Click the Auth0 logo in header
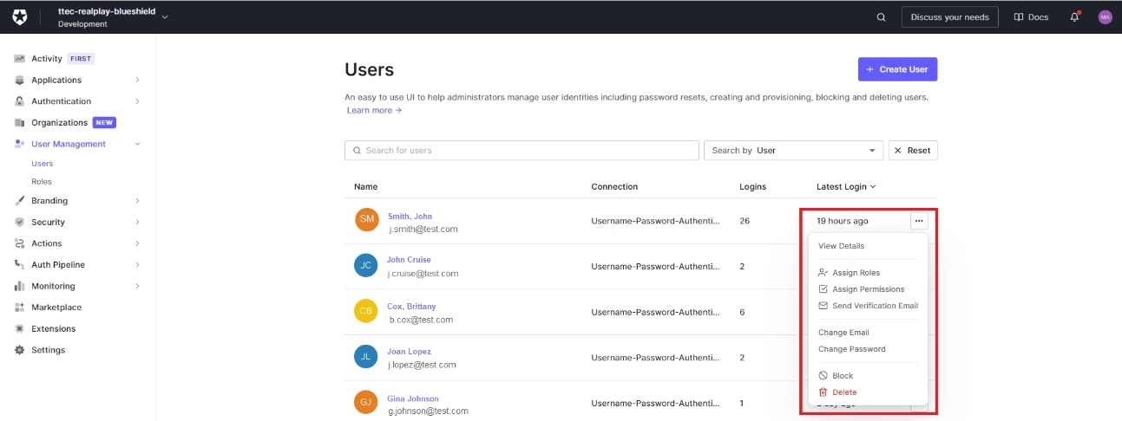The image size is (1122, 421). click(x=20, y=17)
